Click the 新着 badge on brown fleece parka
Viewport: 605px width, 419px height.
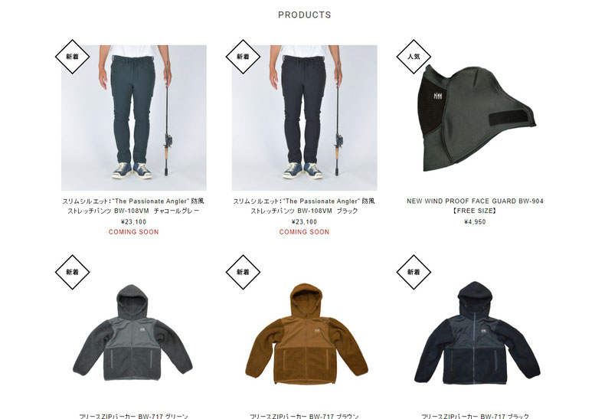point(243,272)
